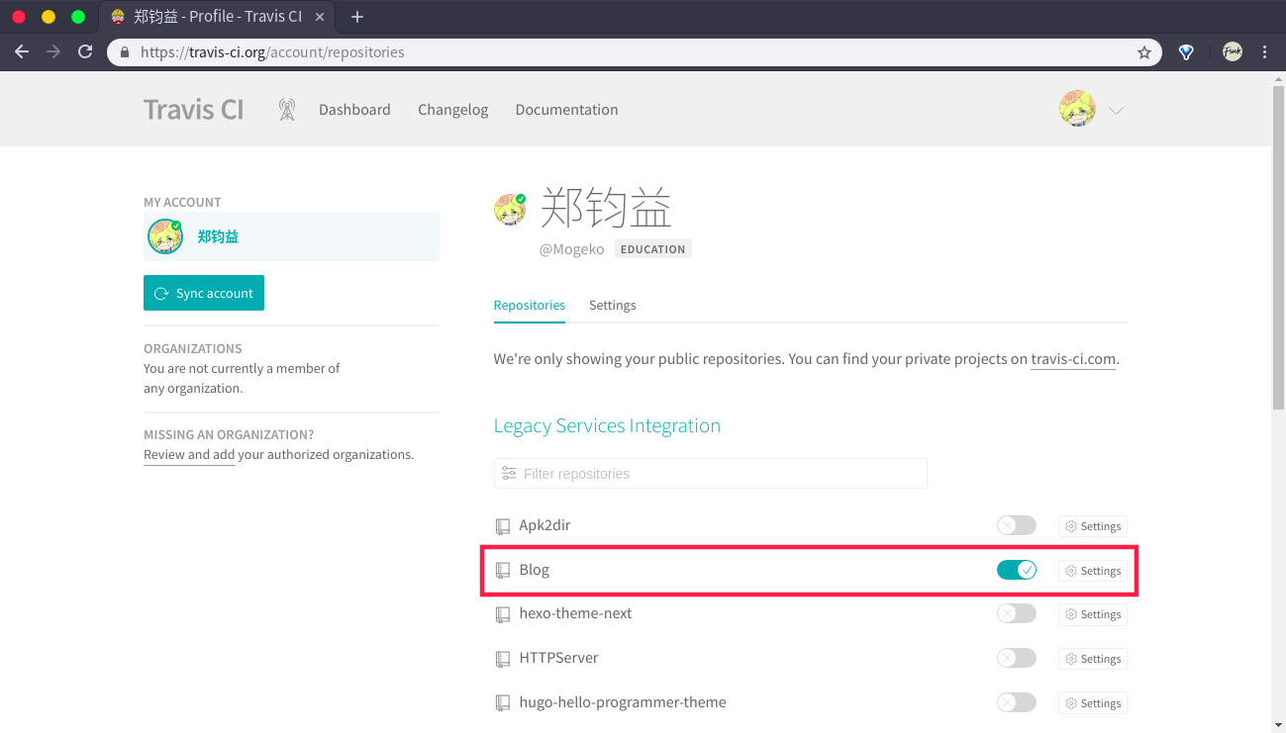This screenshot has height=733, width=1286.
Task: Click the Travis CI logo
Action: (x=194, y=109)
